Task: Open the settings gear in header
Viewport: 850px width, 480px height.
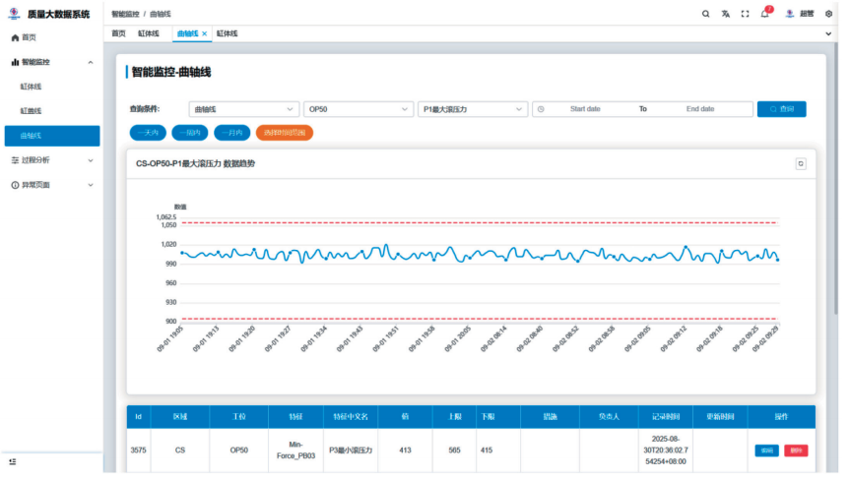Action: (828, 14)
